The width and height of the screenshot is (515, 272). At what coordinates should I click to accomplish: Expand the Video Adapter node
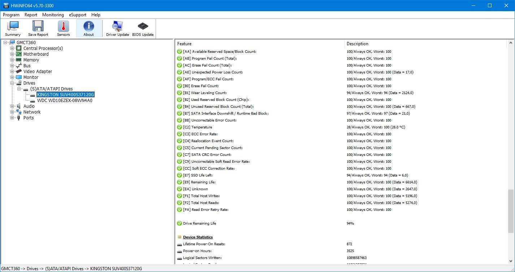pyautogui.click(x=12, y=72)
